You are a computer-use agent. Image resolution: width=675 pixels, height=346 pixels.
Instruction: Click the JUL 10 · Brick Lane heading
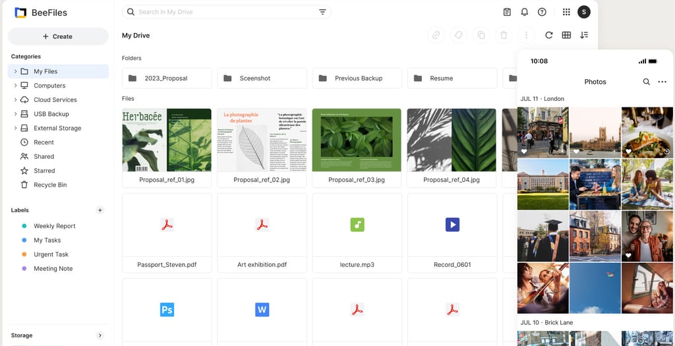click(x=546, y=322)
